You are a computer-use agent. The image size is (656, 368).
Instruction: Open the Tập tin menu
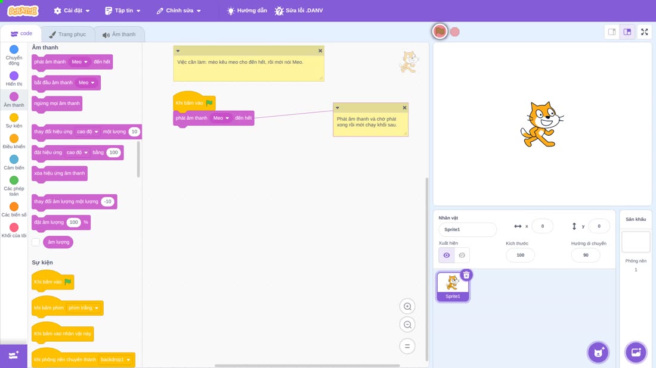coord(123,11)
